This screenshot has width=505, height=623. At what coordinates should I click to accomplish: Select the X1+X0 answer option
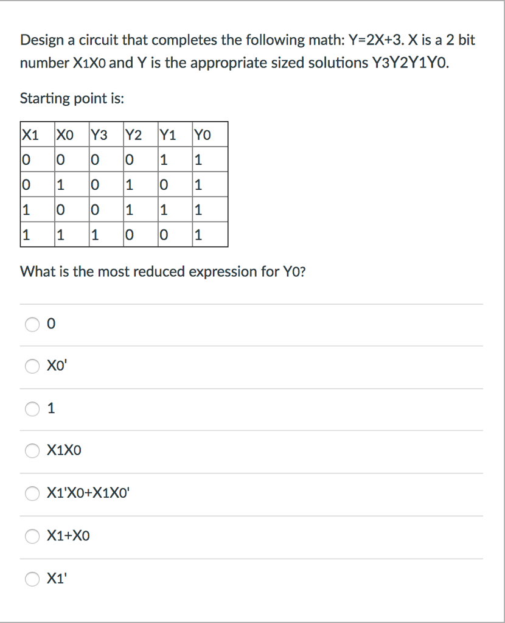point(33,536)
